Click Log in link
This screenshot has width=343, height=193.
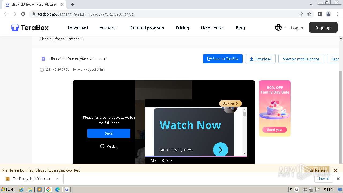297,28
